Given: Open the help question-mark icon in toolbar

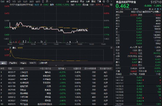Looking at the screenshot, I should [108, 1].
